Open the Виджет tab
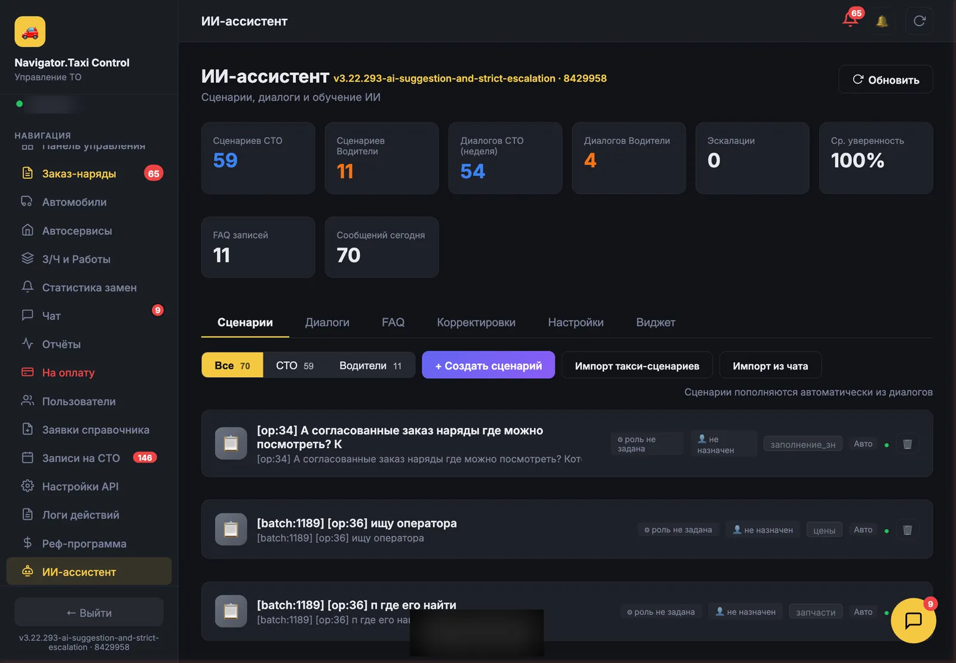The width and height of the screenshot is (956, 663). (x=655, y=322)
